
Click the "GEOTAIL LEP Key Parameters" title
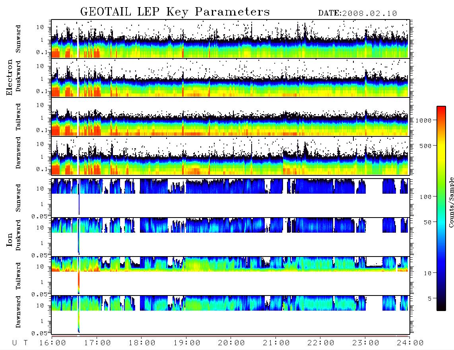175,12
